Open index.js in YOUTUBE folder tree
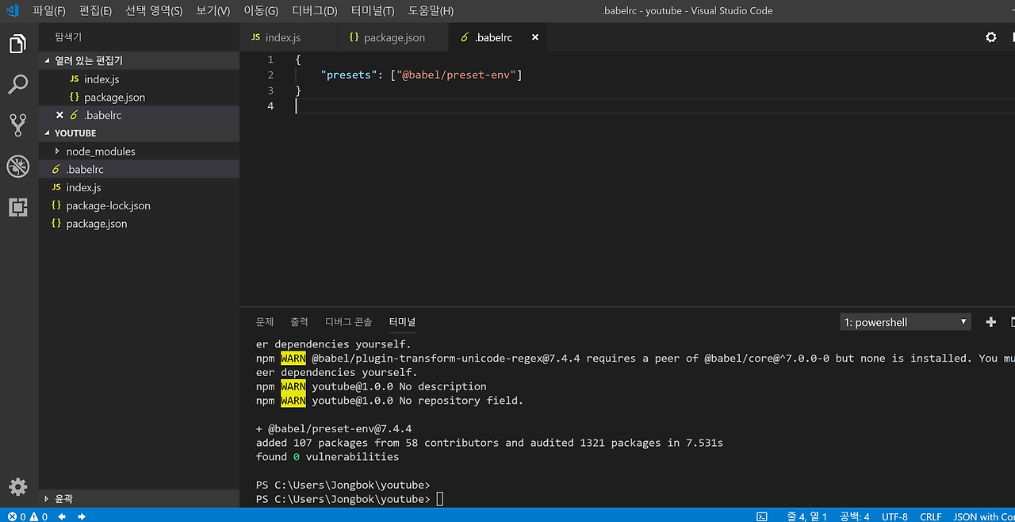1015x522 pixels. 139,188
